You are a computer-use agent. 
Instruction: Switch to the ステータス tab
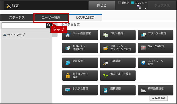(x=17, y=18)
